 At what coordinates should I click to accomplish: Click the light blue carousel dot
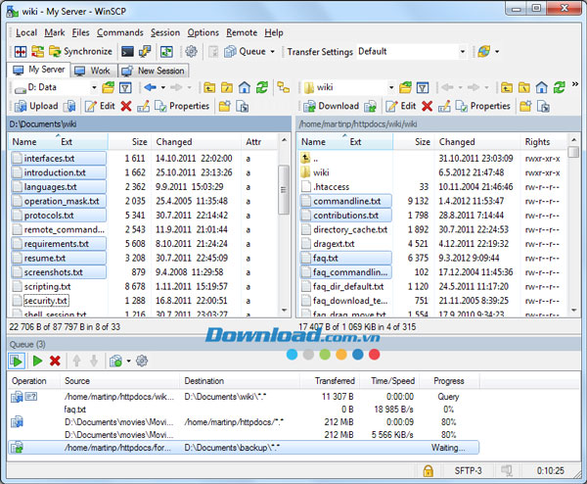(292, 355)
